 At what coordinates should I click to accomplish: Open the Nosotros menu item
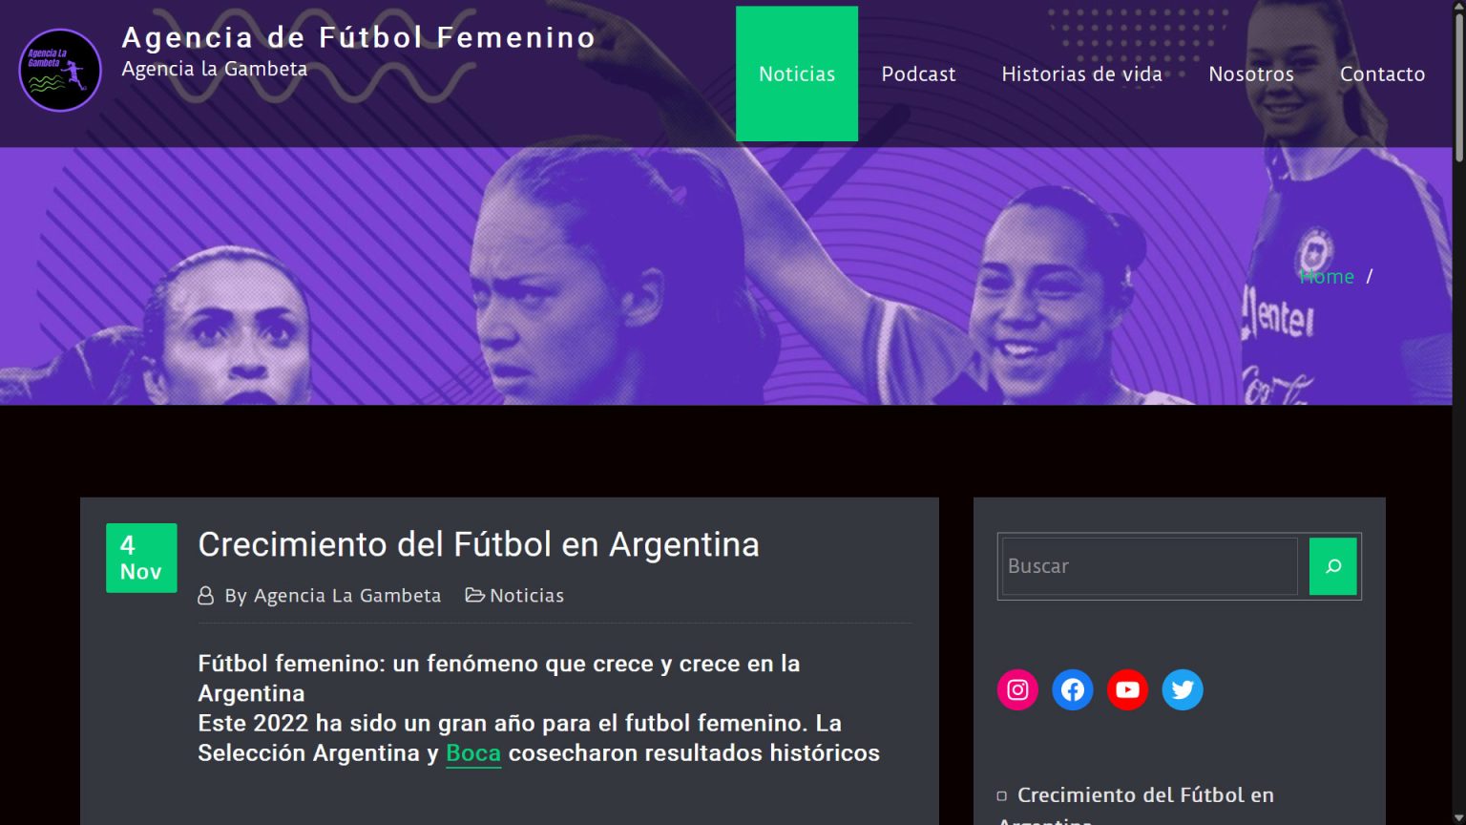[x=1251, y=74]
